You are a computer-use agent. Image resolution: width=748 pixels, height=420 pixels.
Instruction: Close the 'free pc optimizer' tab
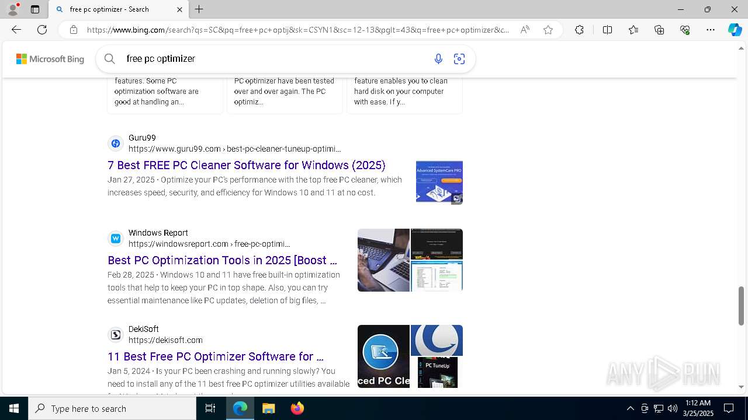[x=179, y=9]
